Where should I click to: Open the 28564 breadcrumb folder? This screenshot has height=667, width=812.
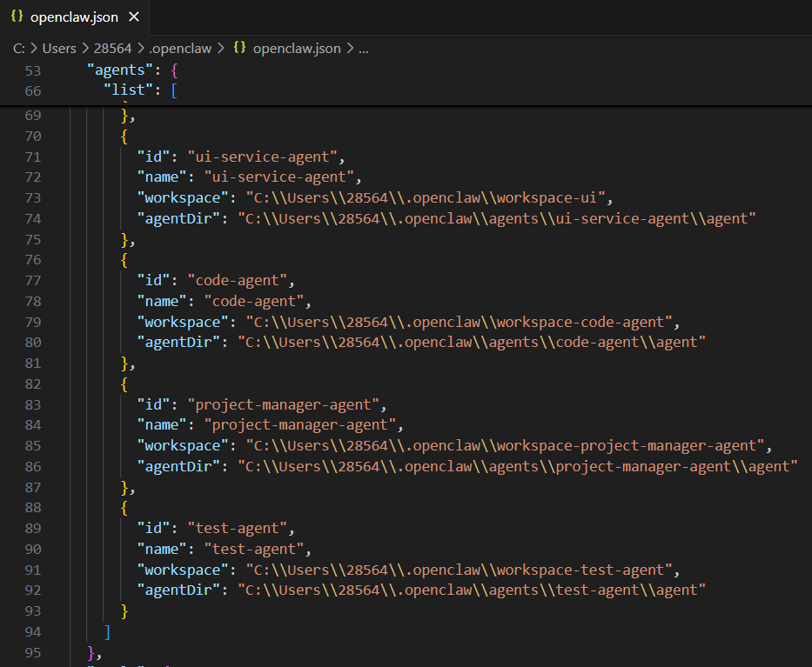point(112,49)
